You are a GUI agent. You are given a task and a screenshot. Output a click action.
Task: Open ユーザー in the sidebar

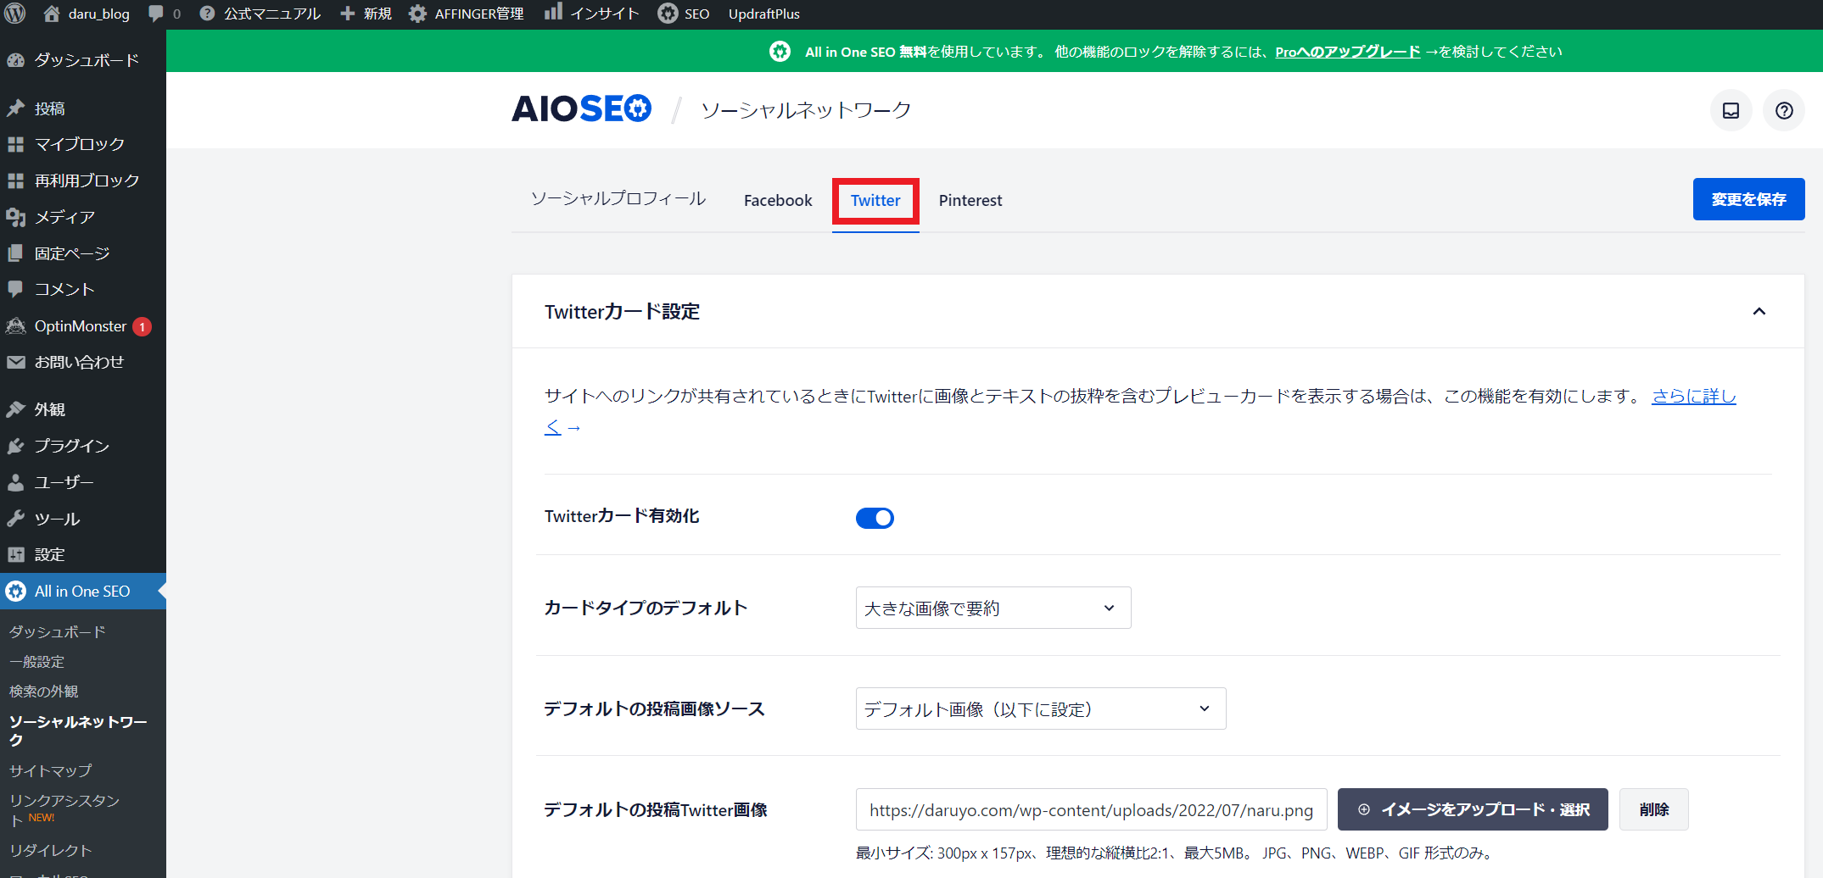click(83, 482)
